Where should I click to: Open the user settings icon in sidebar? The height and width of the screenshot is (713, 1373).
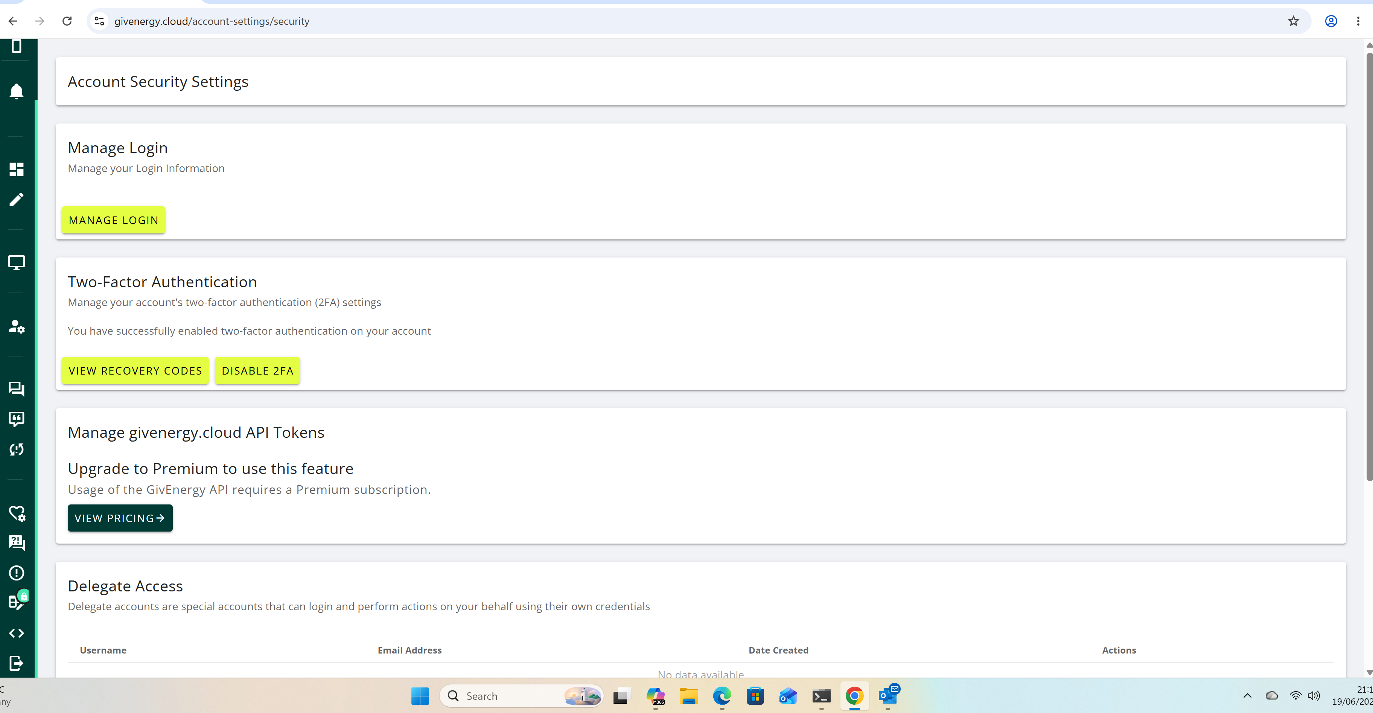[17, 326]
